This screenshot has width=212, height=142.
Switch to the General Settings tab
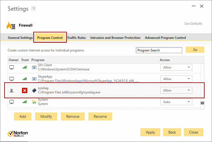click(x=20, y=38)
